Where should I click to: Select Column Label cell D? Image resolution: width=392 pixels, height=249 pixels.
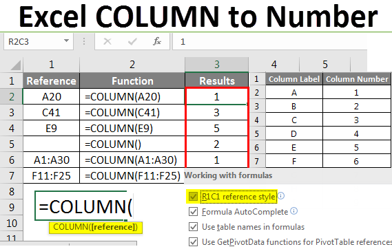point(294,133)
